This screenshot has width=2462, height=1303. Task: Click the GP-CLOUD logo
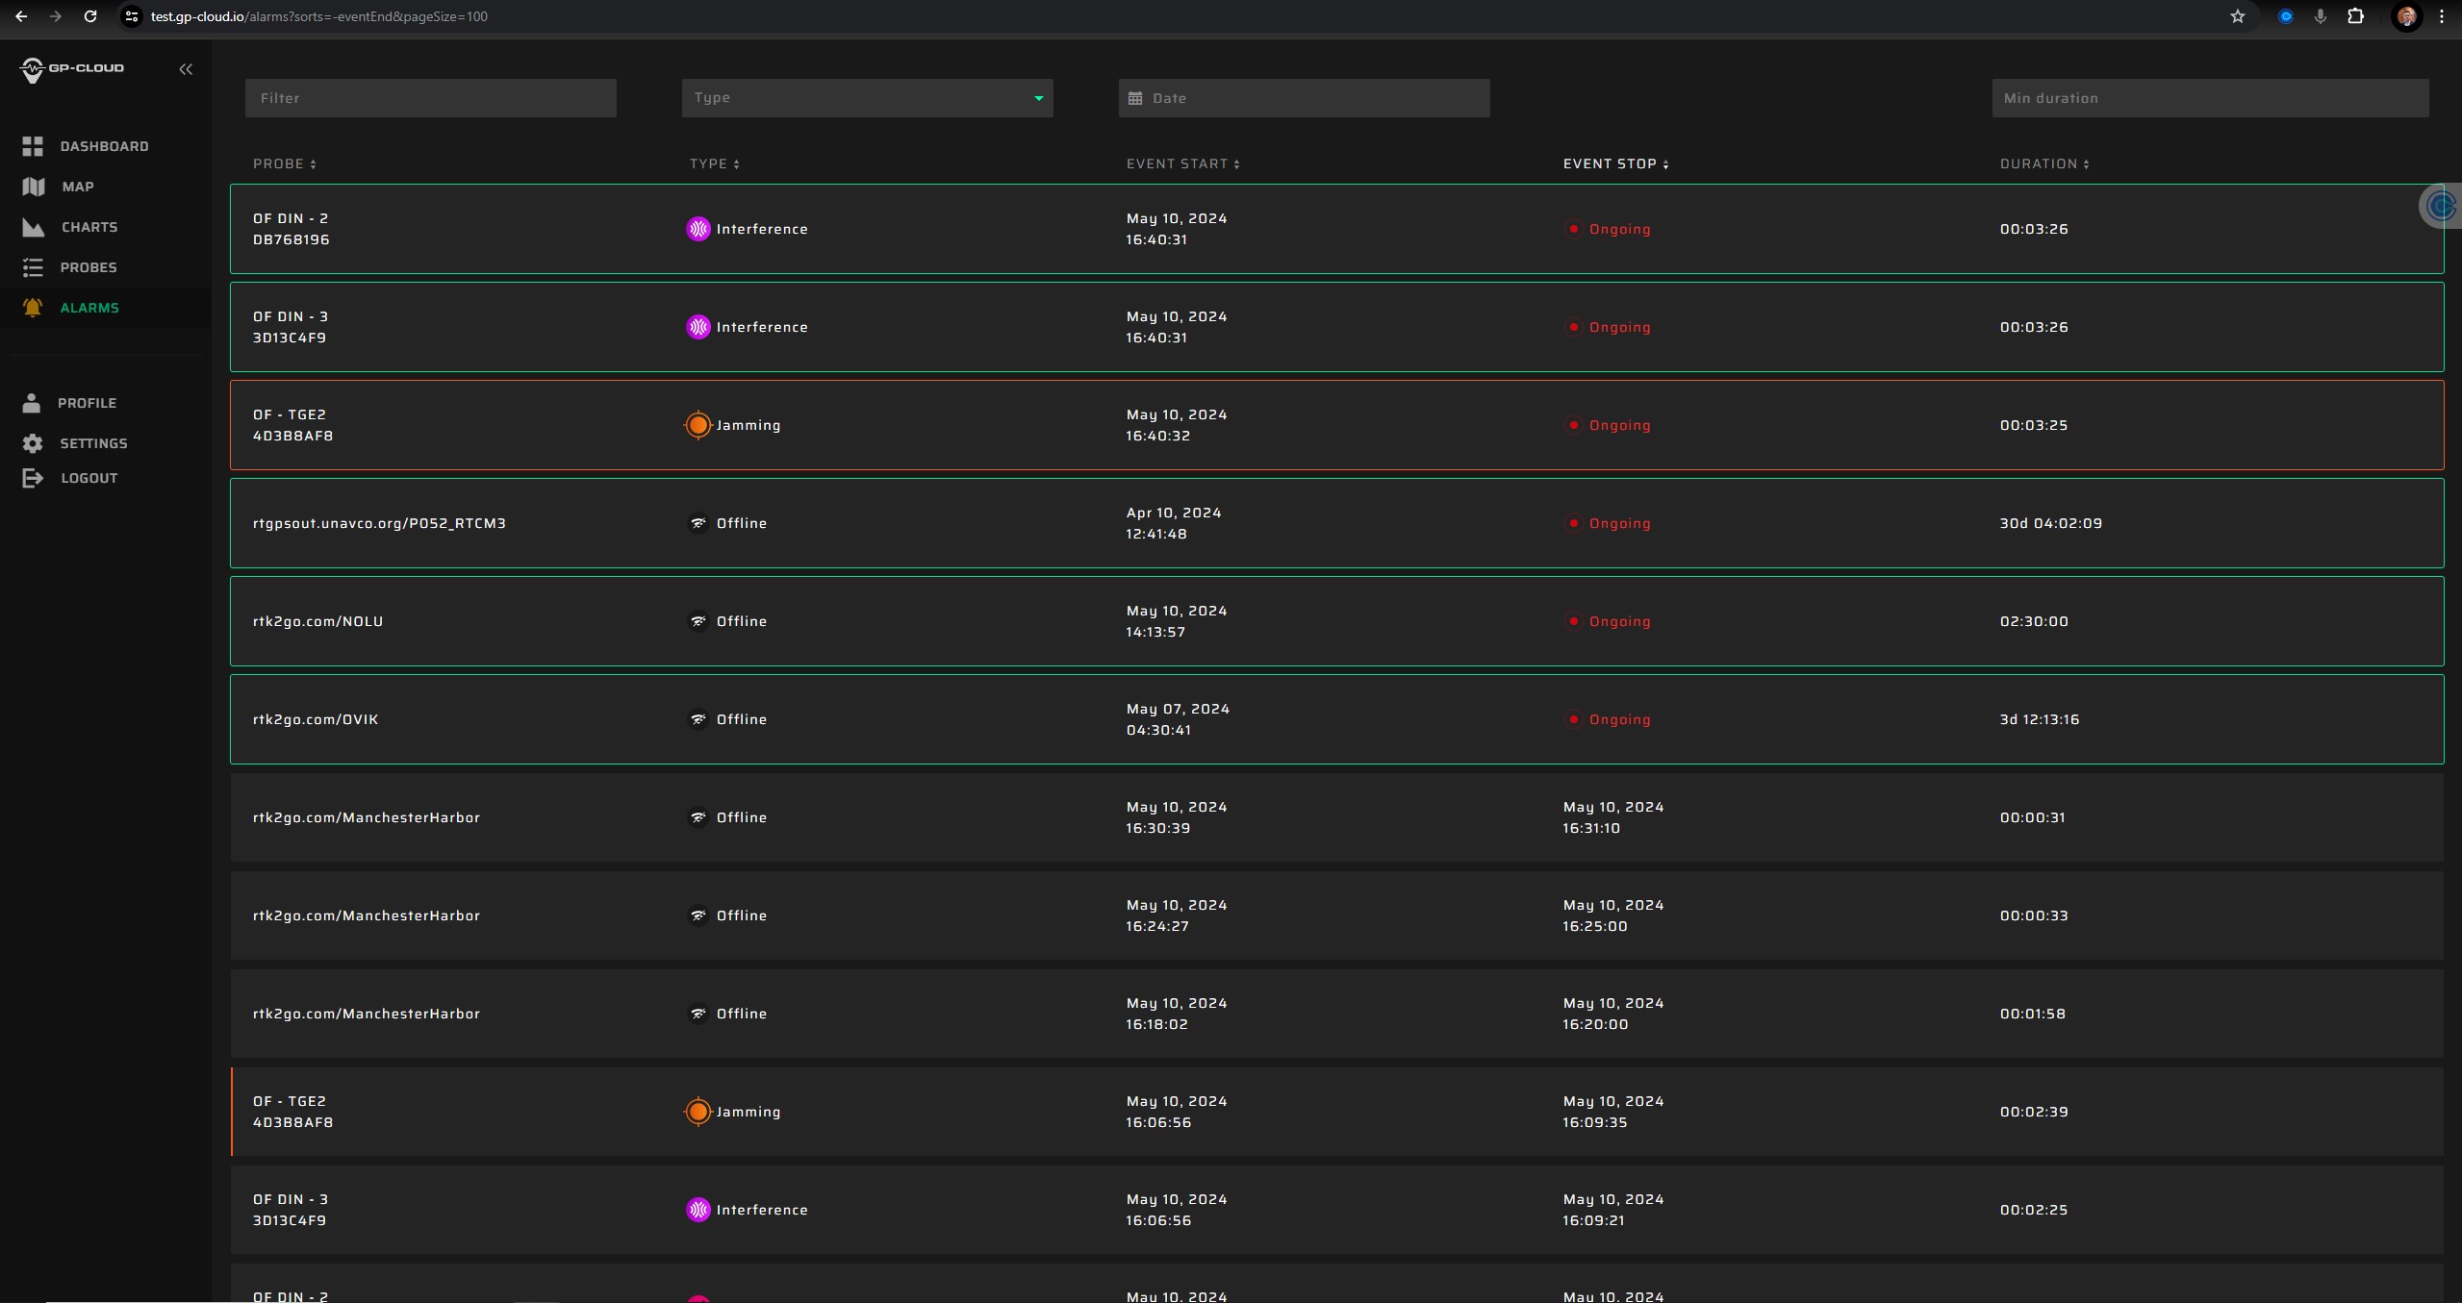(x=72, y=68)
